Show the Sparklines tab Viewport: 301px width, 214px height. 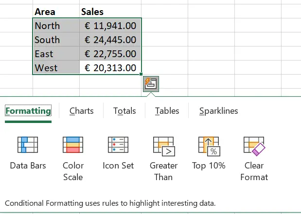[219, 111]
